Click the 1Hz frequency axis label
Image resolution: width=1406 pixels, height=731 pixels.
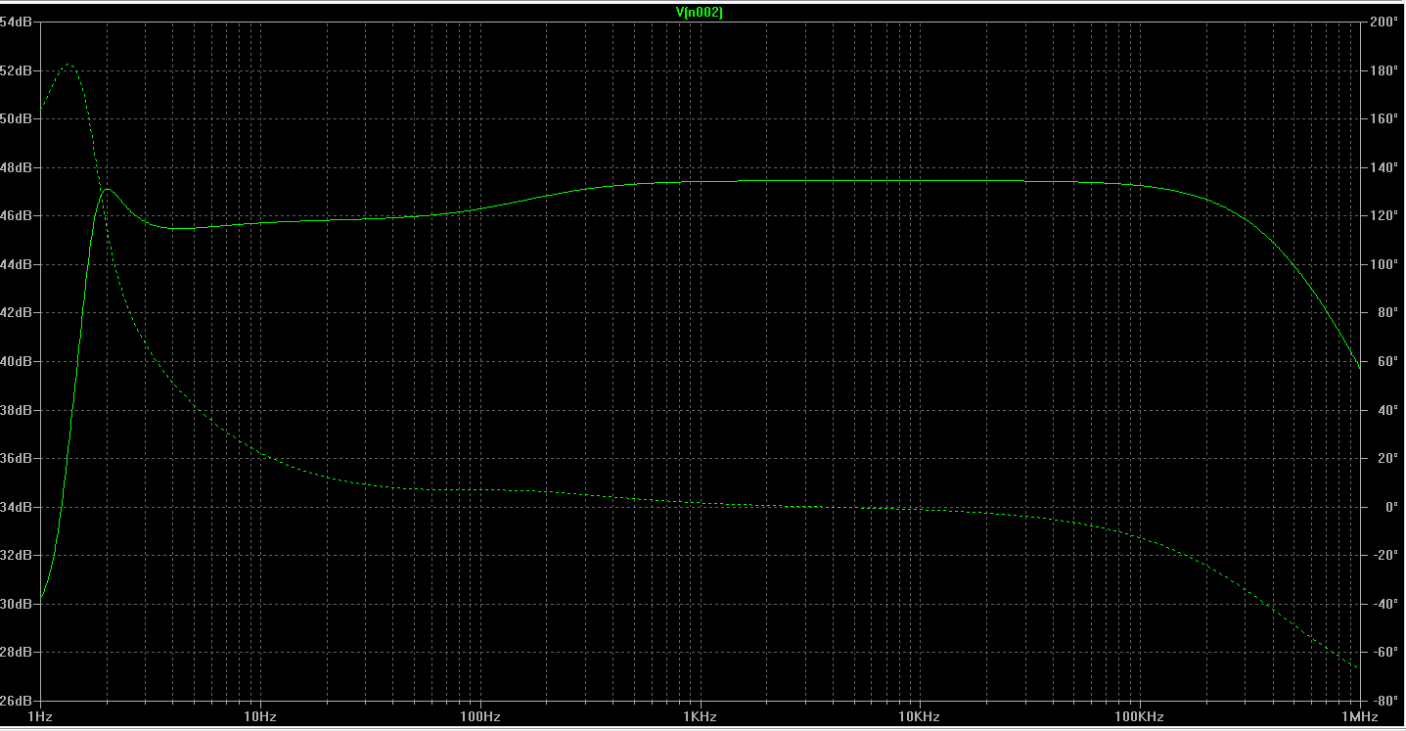tap(41, 716)
